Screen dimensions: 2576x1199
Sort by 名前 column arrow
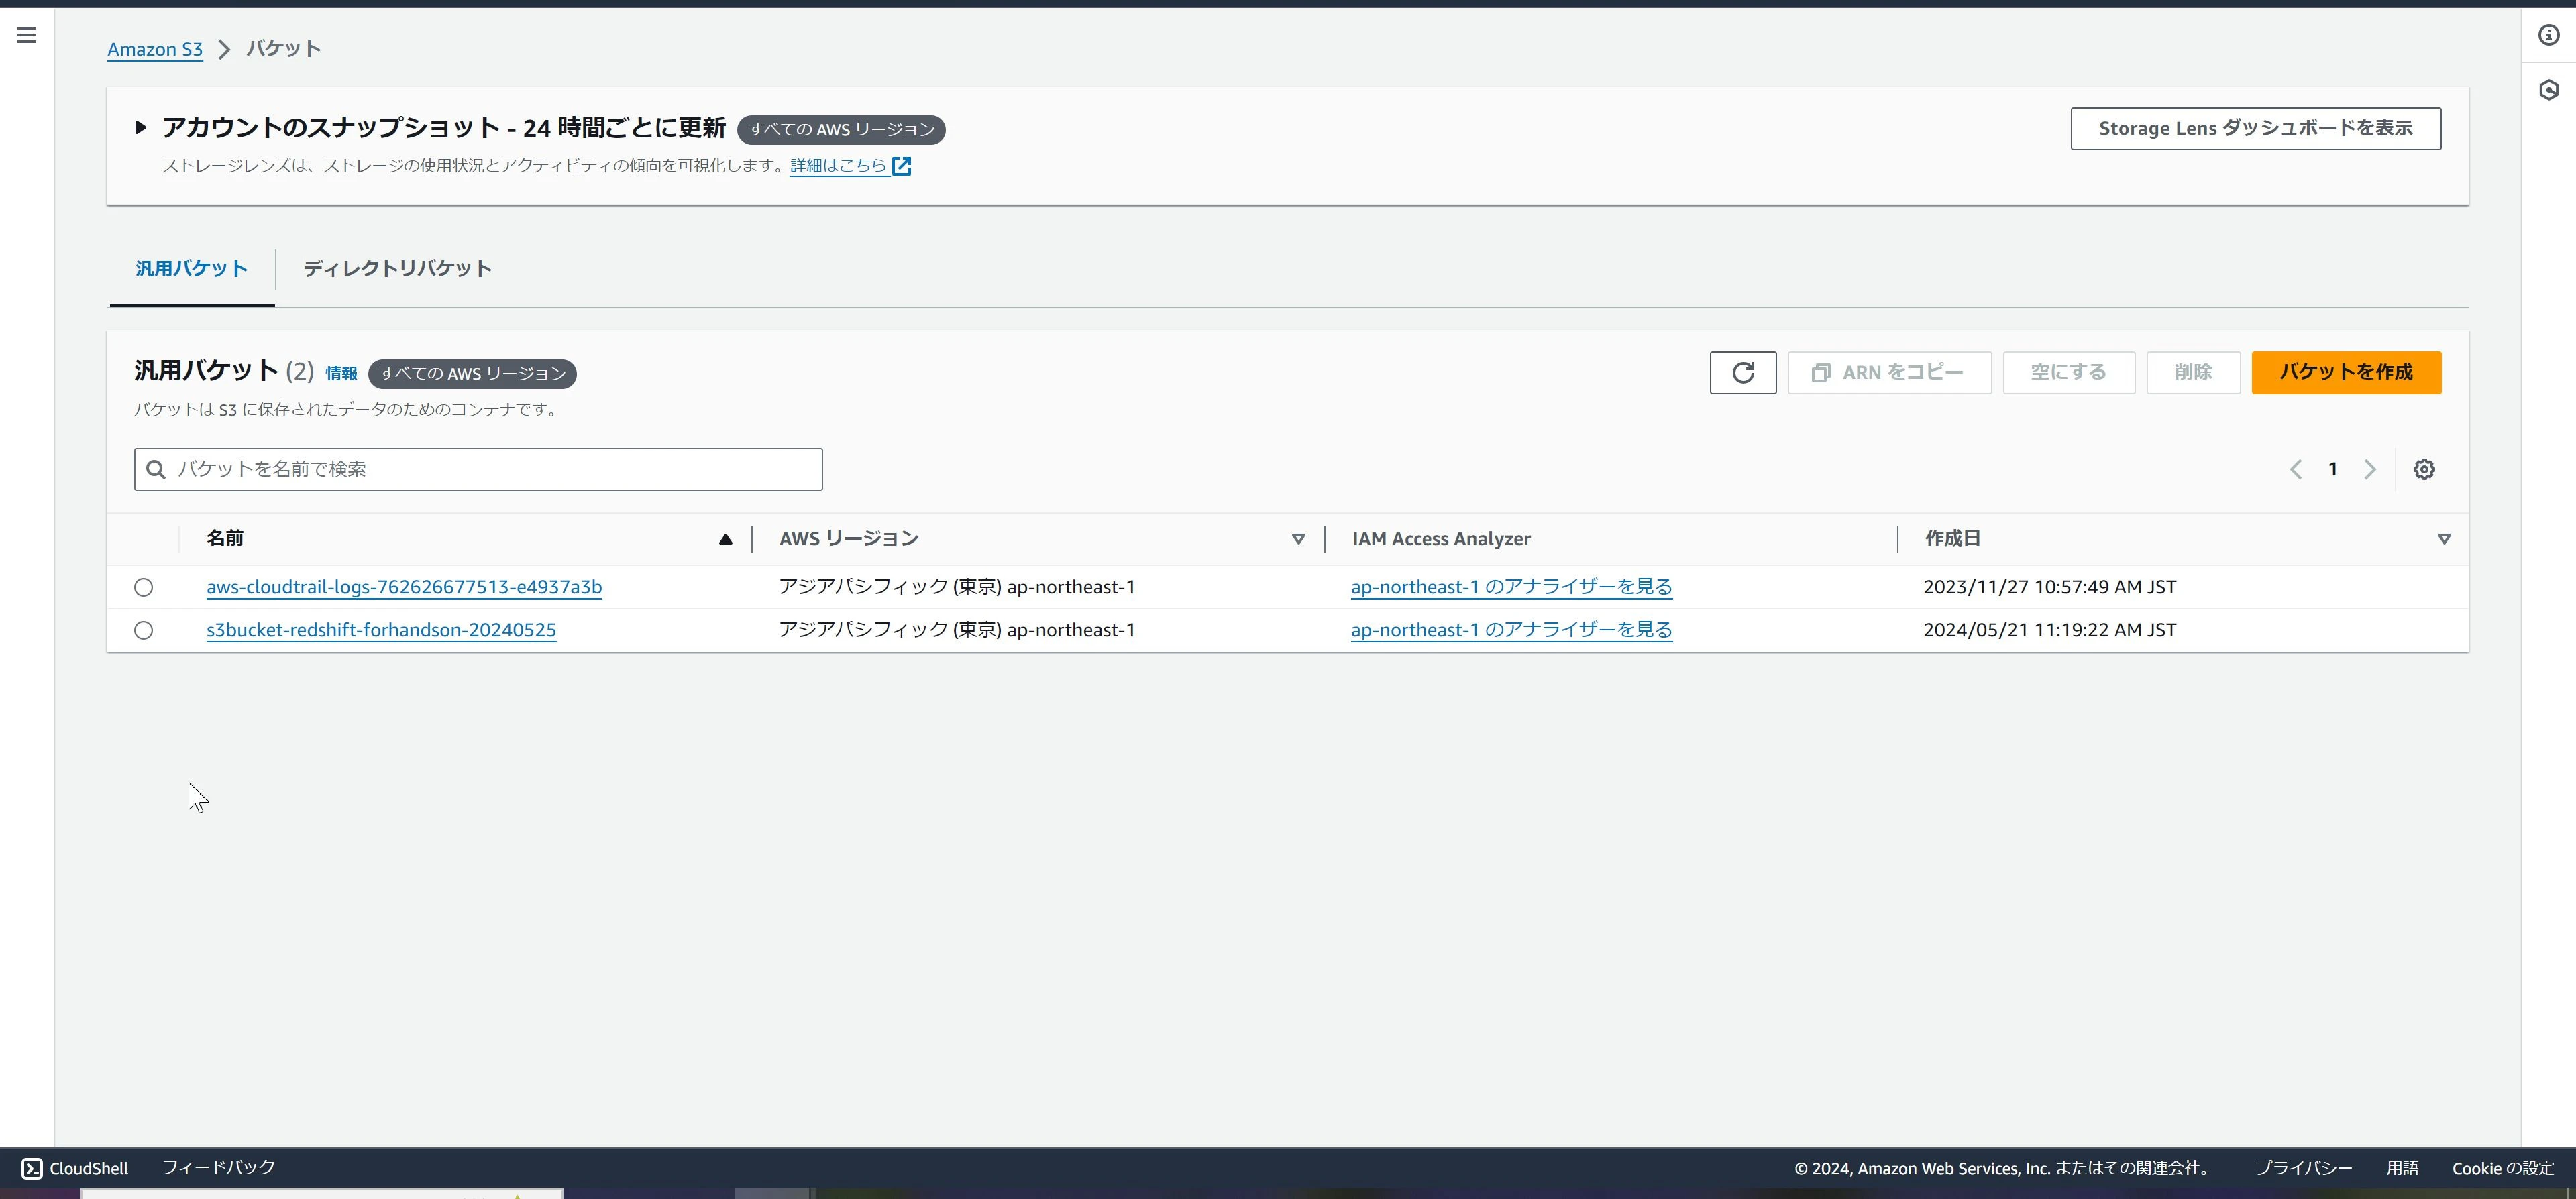(x=726, y=539)
